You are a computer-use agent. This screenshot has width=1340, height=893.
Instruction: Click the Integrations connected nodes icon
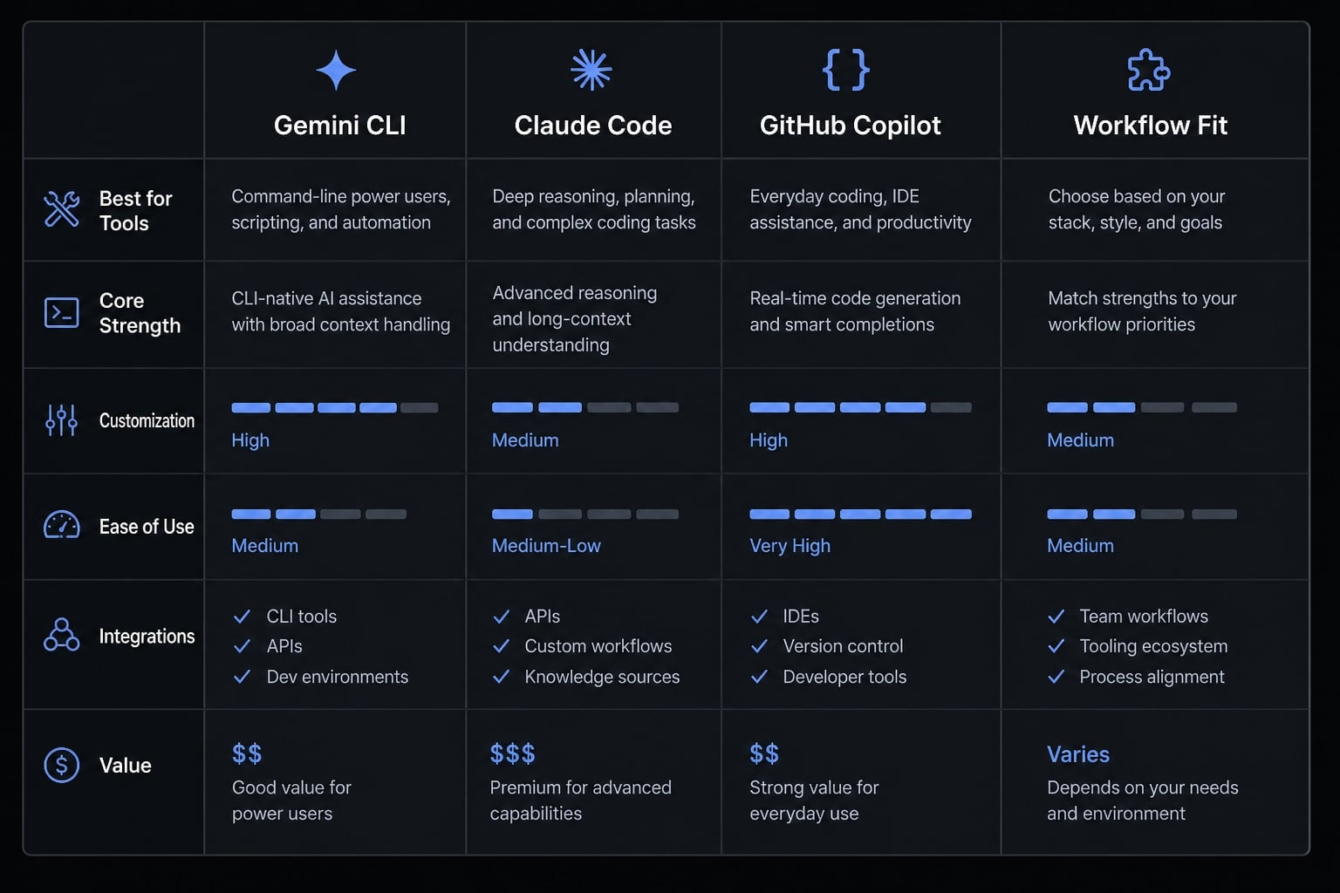coord(62,635)
